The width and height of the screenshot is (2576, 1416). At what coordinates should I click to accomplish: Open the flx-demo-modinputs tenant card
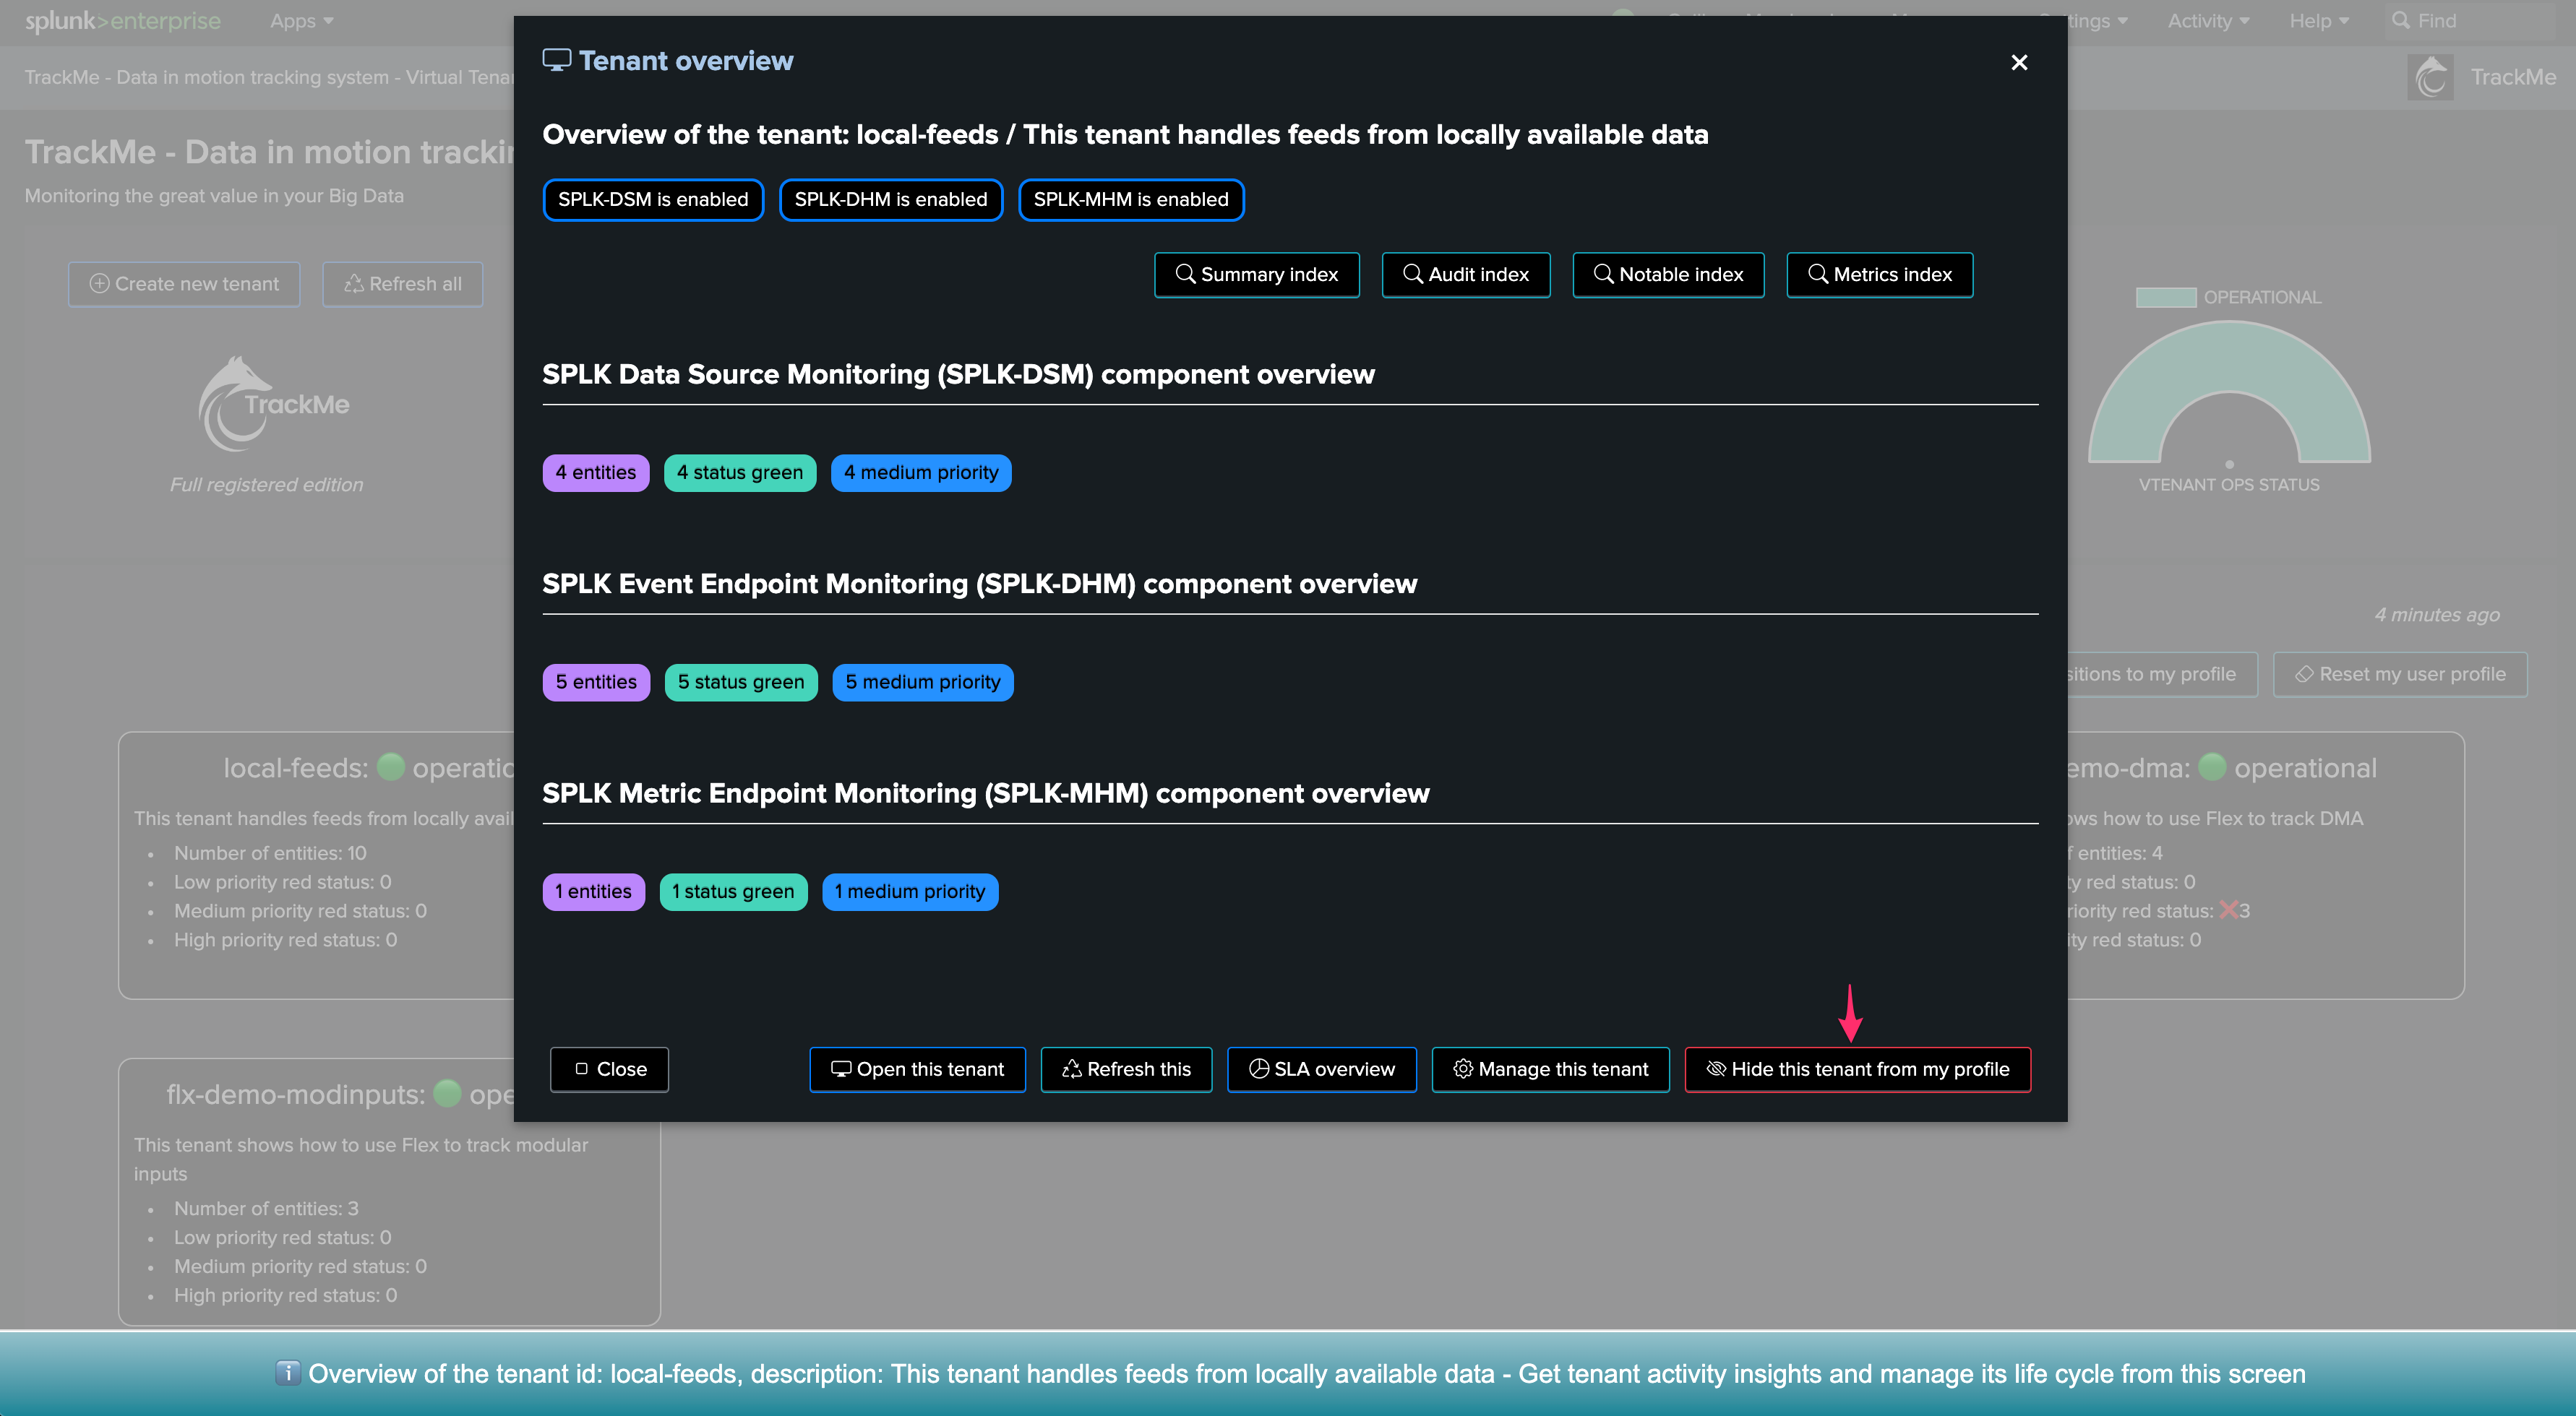pos(389,1191)
